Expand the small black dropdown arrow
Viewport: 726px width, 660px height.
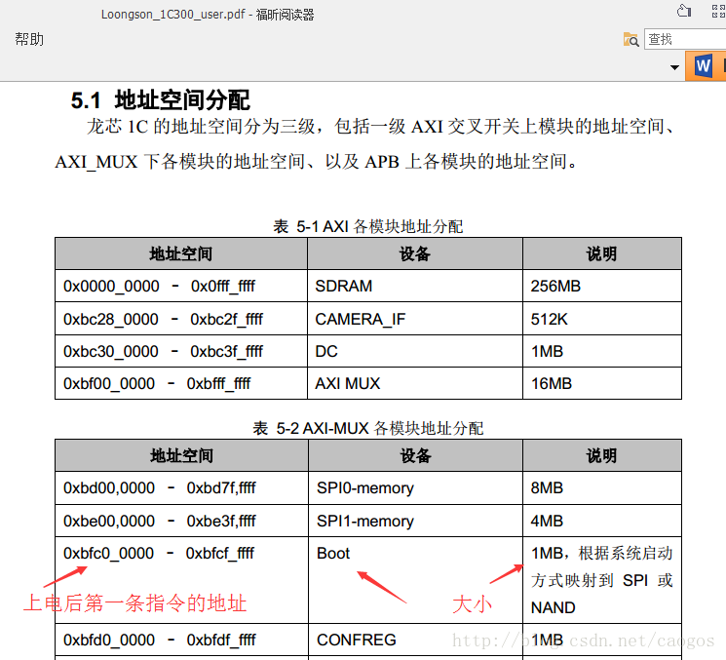tap(674, 67)
